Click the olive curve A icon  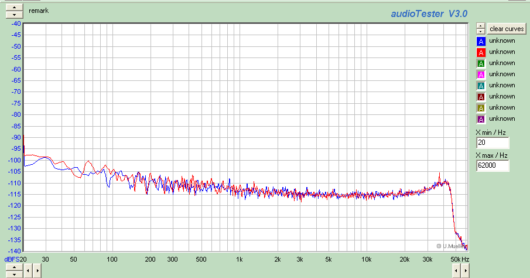[481, 109]
